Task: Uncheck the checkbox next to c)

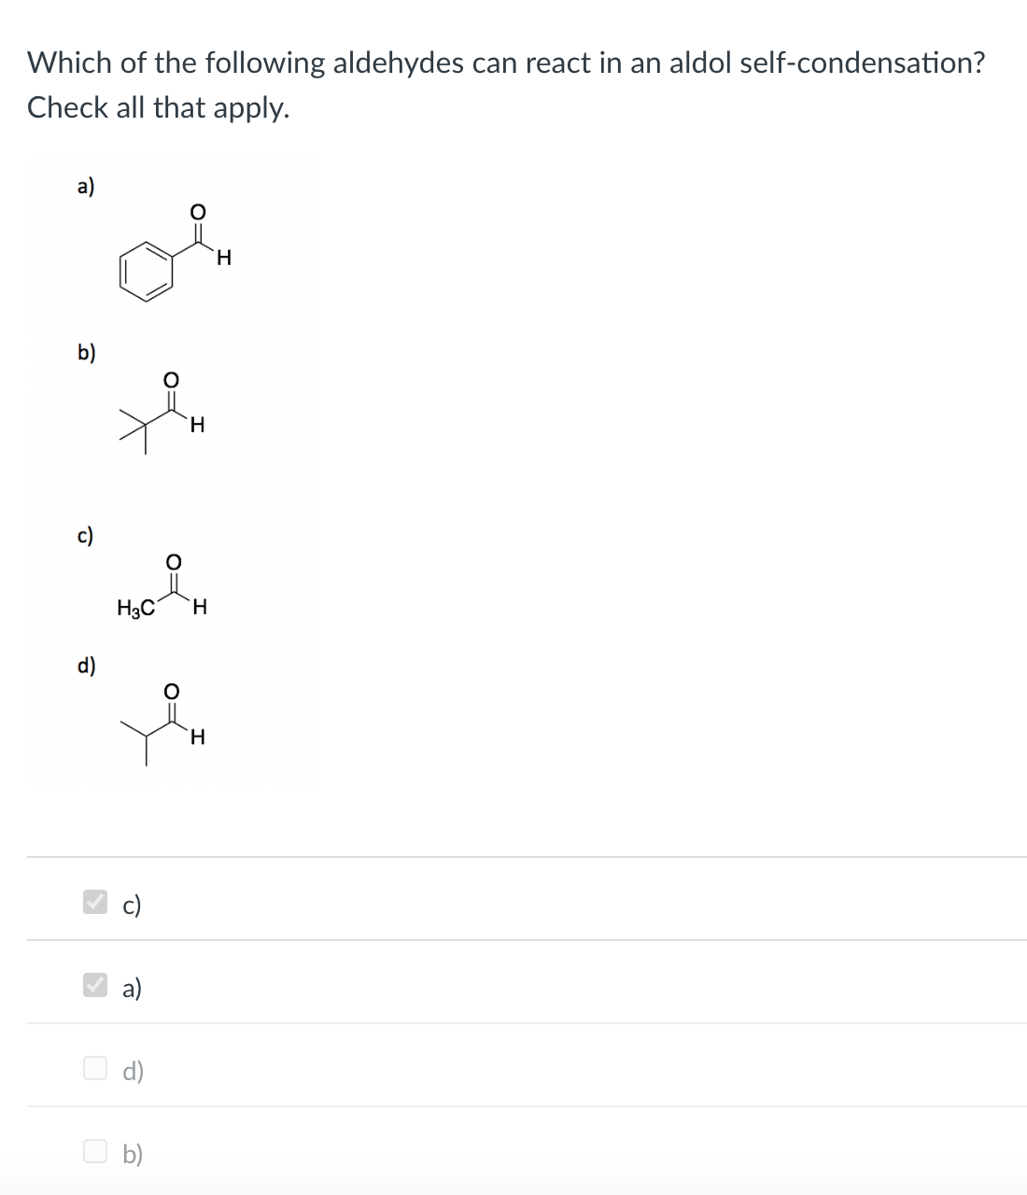Action: click(x=93, y=902)
